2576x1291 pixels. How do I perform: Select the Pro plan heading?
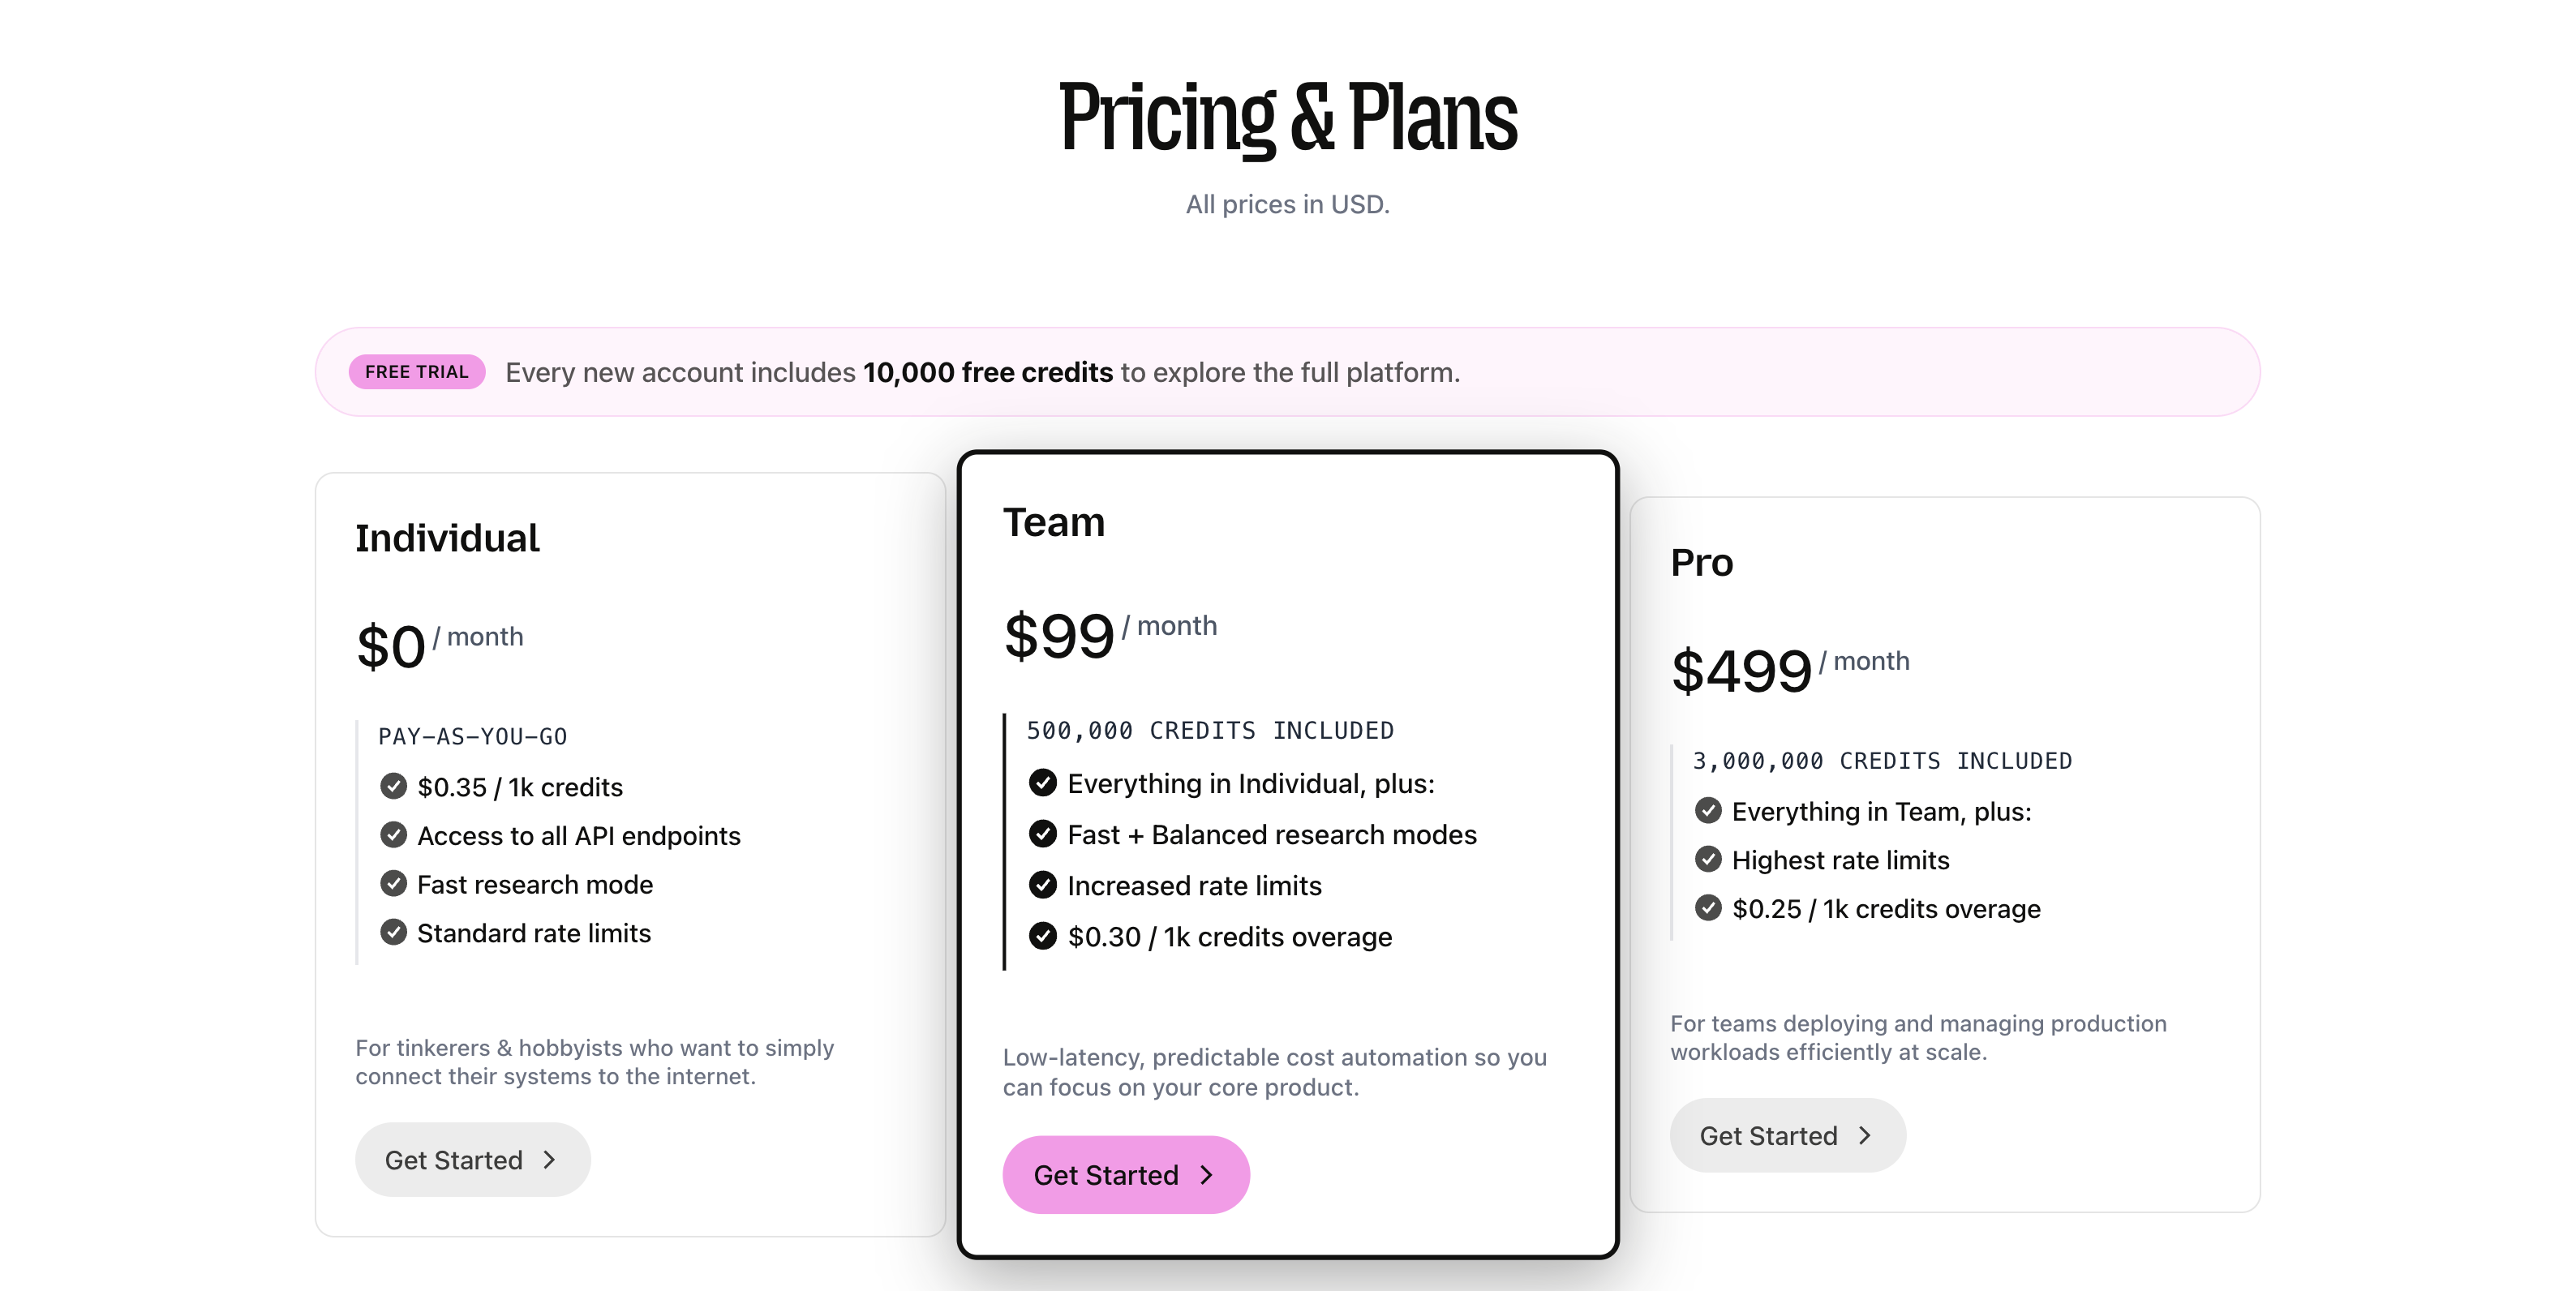tap(1701, 562)
